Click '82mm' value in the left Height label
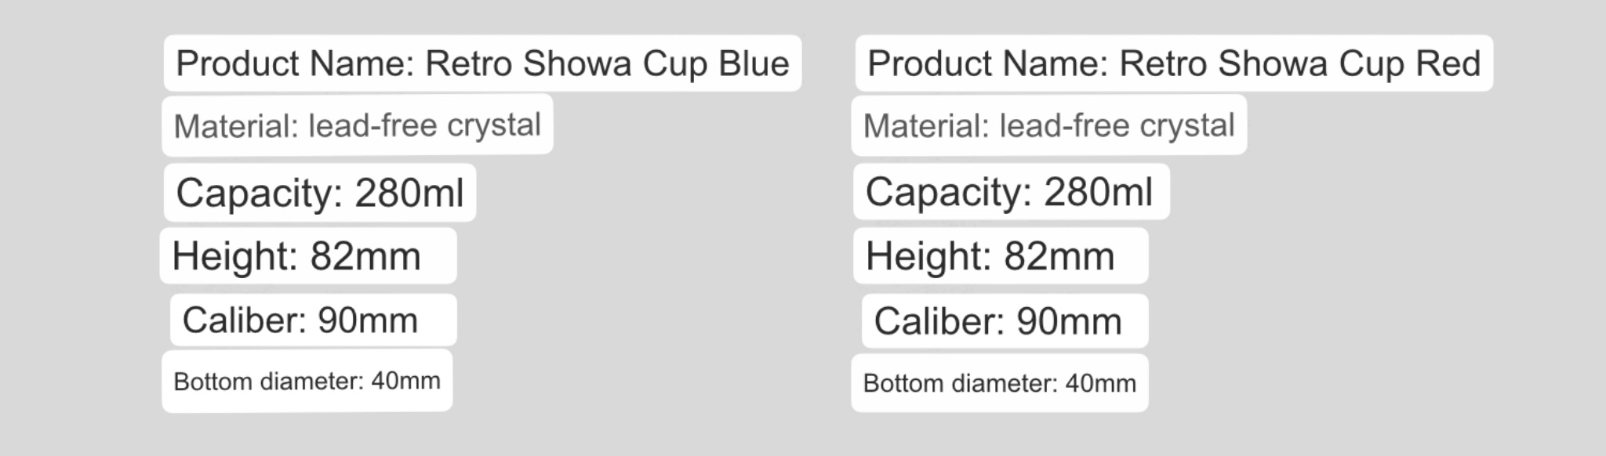Screen dimensions: 1606x456 365,255
